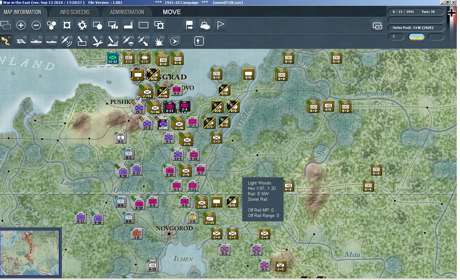Viewport: 460px width, 280px height.
Task: Select the HQ 0-39 counter near Ilmen
Action: tap(152, 266)
